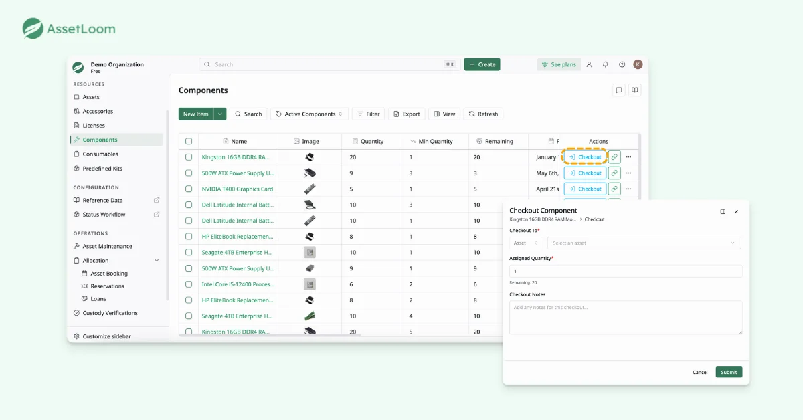
Task: Check the Intel Core i5-12400 row
Action: [189, 284]
